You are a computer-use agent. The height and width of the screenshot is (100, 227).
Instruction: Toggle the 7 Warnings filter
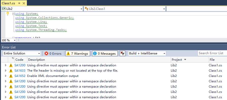[x=78, y=53]
